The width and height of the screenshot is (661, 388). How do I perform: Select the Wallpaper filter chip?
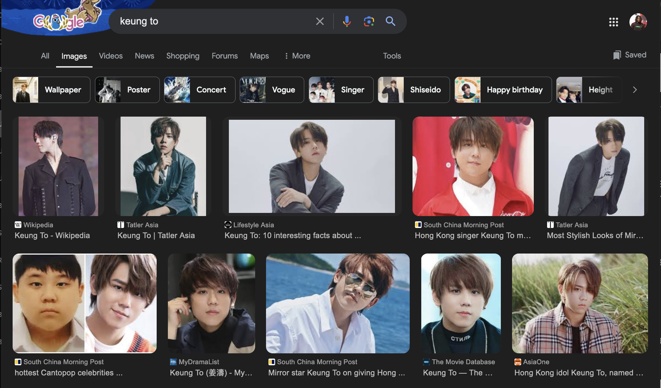(52, 90)
